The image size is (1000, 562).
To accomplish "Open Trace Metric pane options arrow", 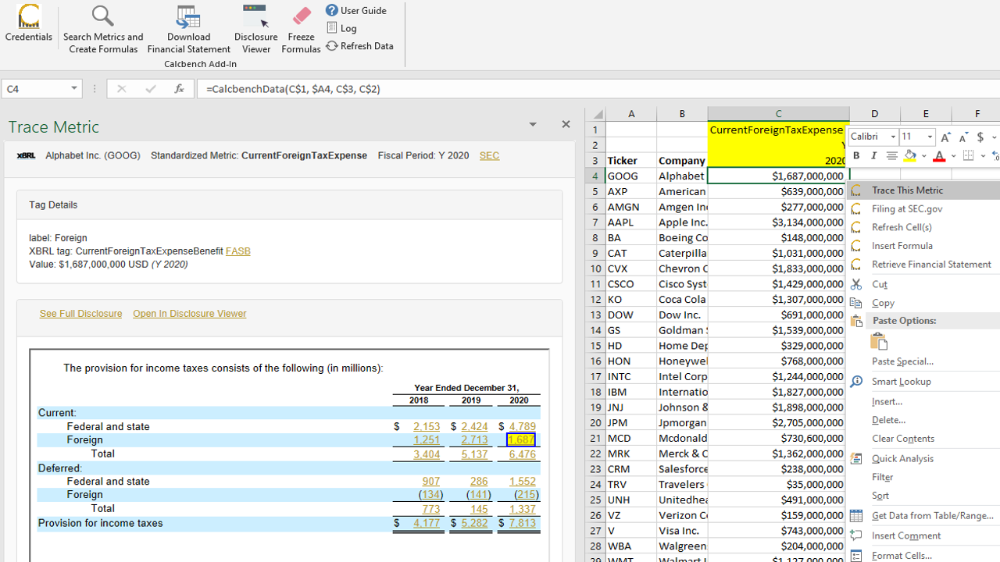I will (533, 125).
